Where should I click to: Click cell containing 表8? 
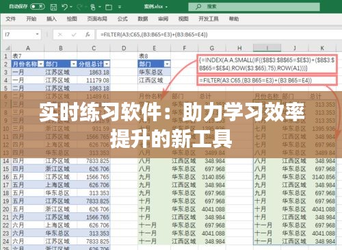(x=155, y=56)
